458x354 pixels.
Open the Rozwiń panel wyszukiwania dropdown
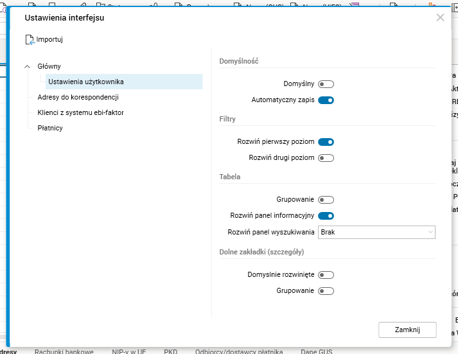coord(376,232)
